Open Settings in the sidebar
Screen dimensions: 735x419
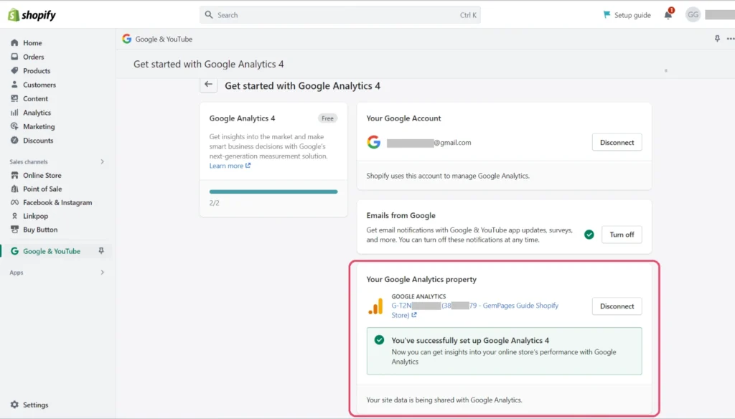coord(36,405)
